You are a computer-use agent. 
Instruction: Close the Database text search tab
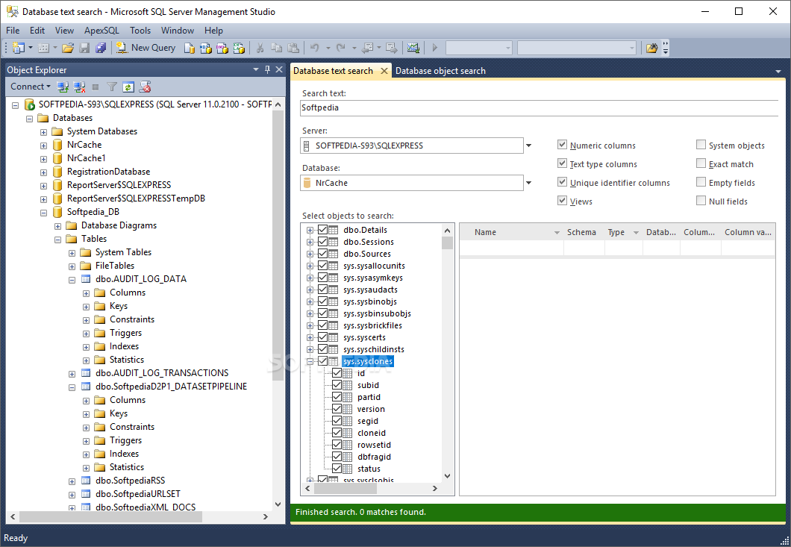point(384,71)
